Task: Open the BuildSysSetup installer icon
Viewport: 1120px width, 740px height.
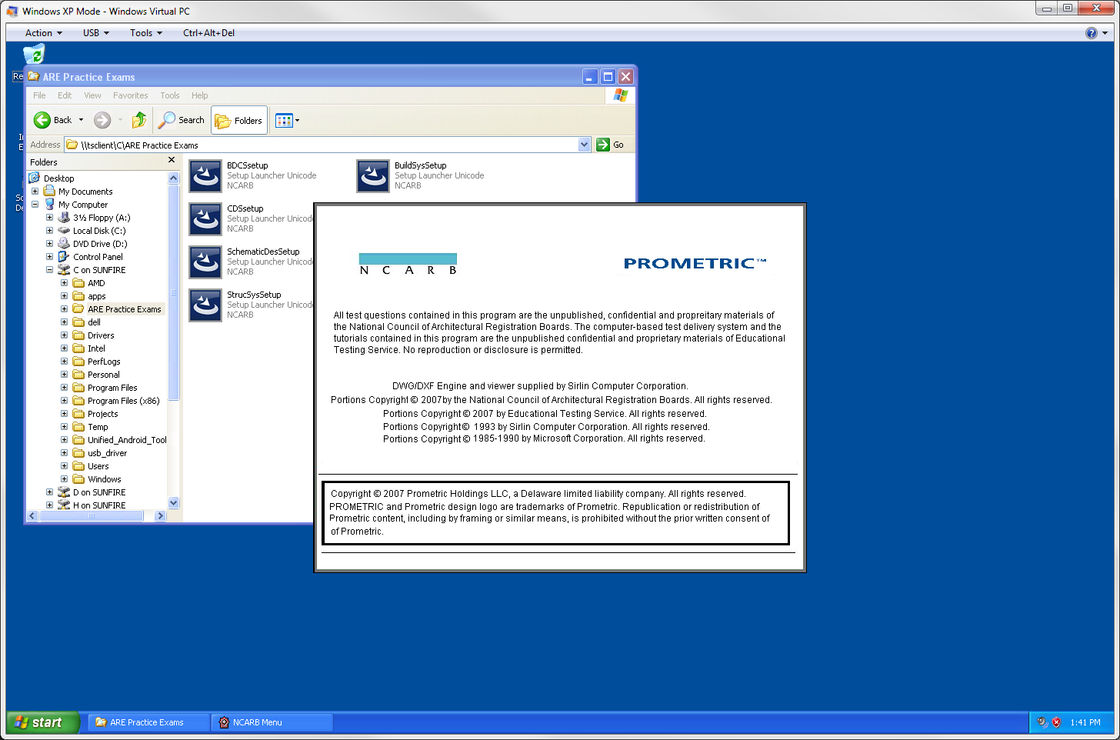Action: [x=373, y=176]
